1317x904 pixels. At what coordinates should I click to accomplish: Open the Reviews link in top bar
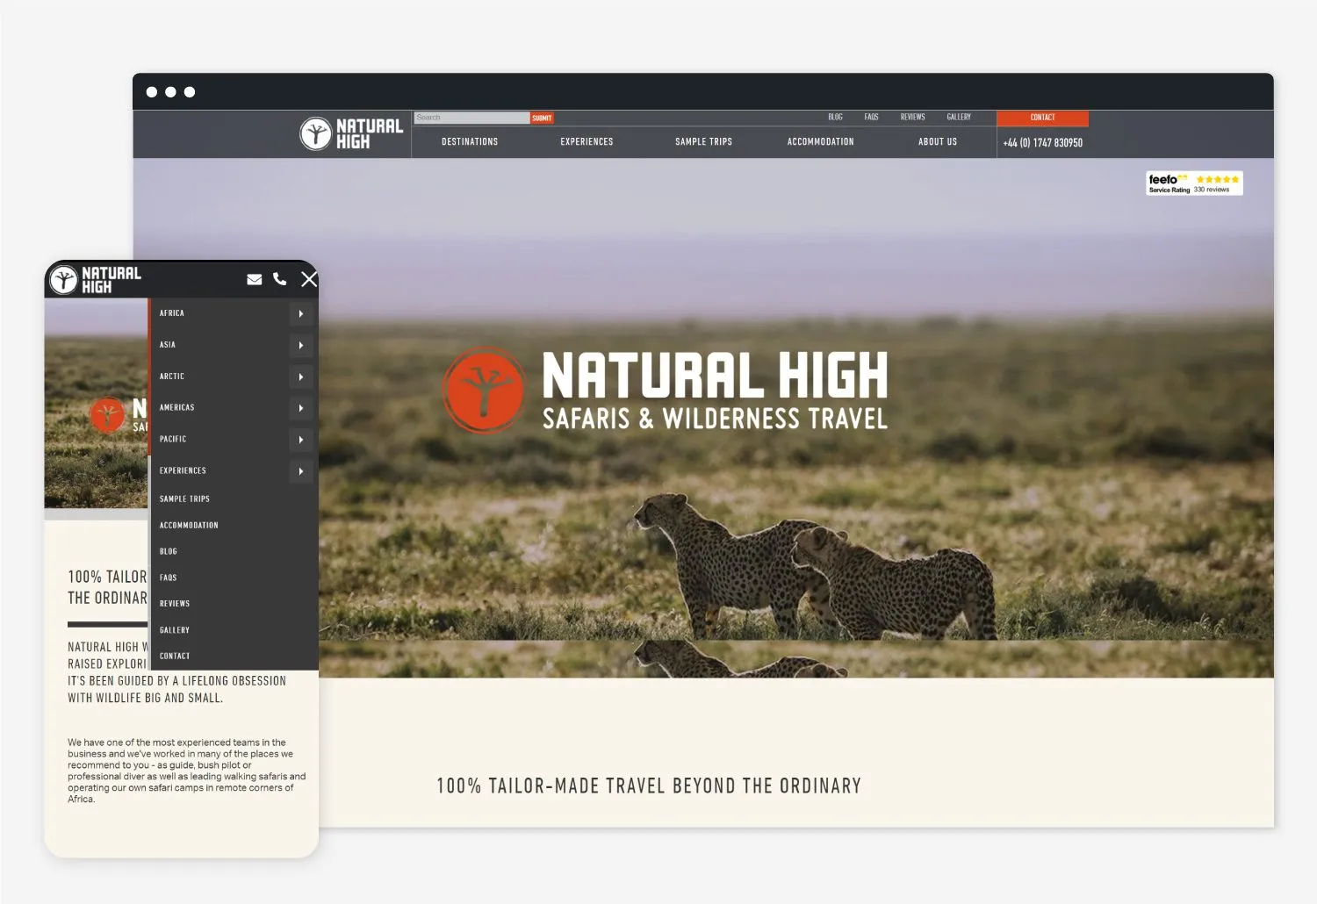point(912,117)
